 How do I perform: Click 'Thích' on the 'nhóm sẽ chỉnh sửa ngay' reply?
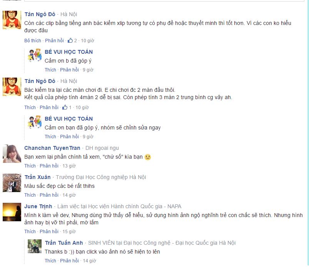[x=50, y=137]
